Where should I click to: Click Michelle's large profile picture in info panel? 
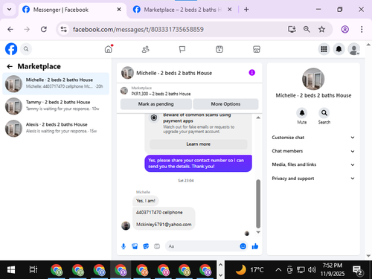coord(313,79)
